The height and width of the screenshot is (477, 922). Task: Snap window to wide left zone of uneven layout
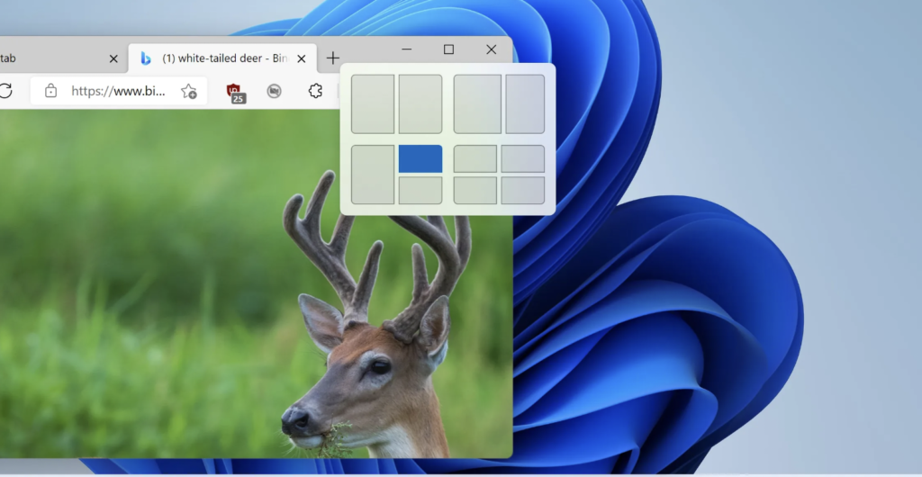[x=477, y=103]
